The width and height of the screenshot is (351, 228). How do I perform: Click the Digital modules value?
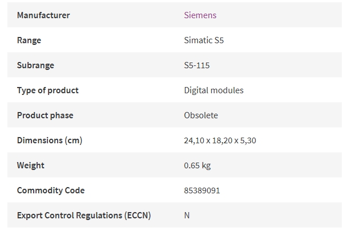click(x=214, y=90)
